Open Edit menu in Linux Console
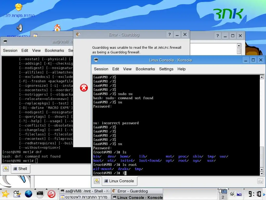 point(116,69)
